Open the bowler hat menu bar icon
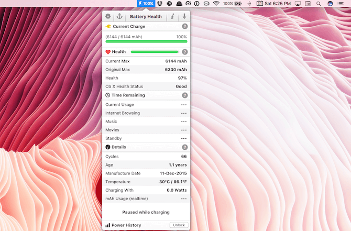The height and width of the screenshot is (231, 351). pyautogui.click(x=179, y=4)
